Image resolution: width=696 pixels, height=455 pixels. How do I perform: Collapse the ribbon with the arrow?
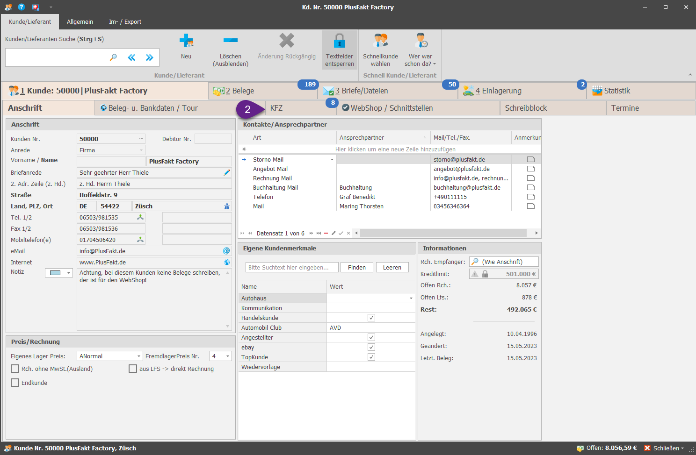690,75
